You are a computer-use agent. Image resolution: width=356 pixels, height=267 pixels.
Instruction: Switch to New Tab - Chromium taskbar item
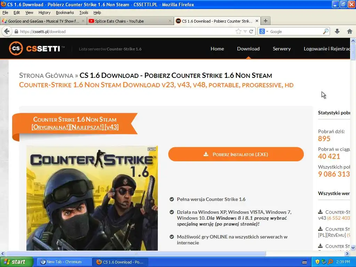(x=64, y=262)
